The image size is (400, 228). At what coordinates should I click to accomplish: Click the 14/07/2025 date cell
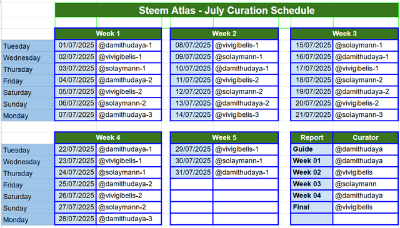click(x=192, y=115)
